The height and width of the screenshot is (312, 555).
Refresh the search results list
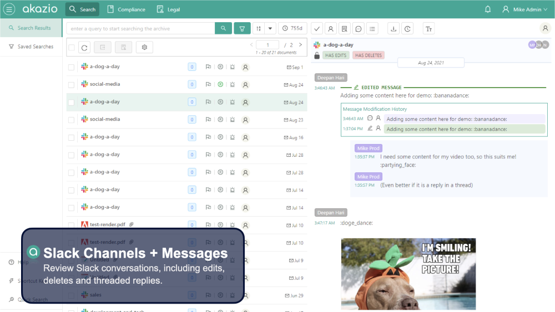(x=84, y=47)
